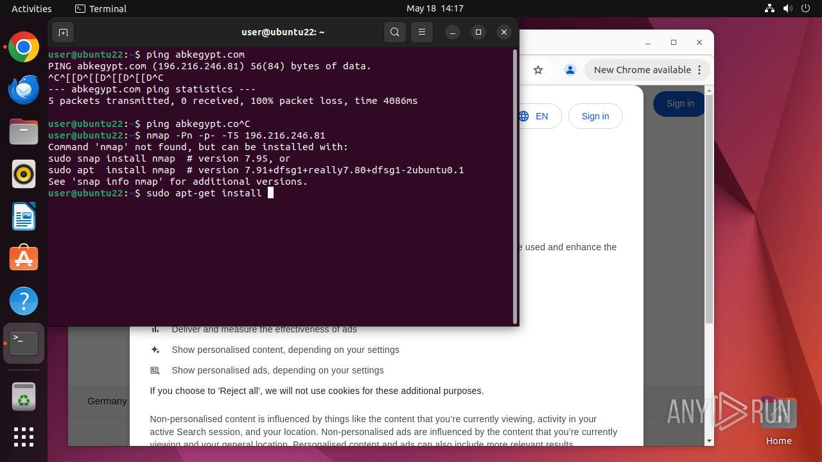This screenshot has width=822, height=462.
Task: Open the Activities overview
Action: click(x=31, y=8)
